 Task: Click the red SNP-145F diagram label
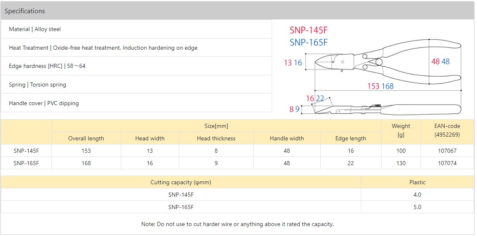pos(309,30)
